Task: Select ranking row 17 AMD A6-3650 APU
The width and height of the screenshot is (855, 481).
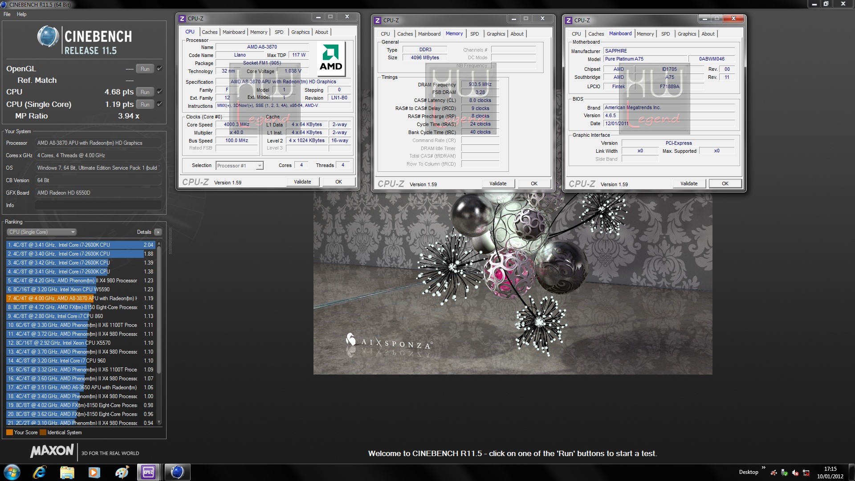Action: [80, 387]
